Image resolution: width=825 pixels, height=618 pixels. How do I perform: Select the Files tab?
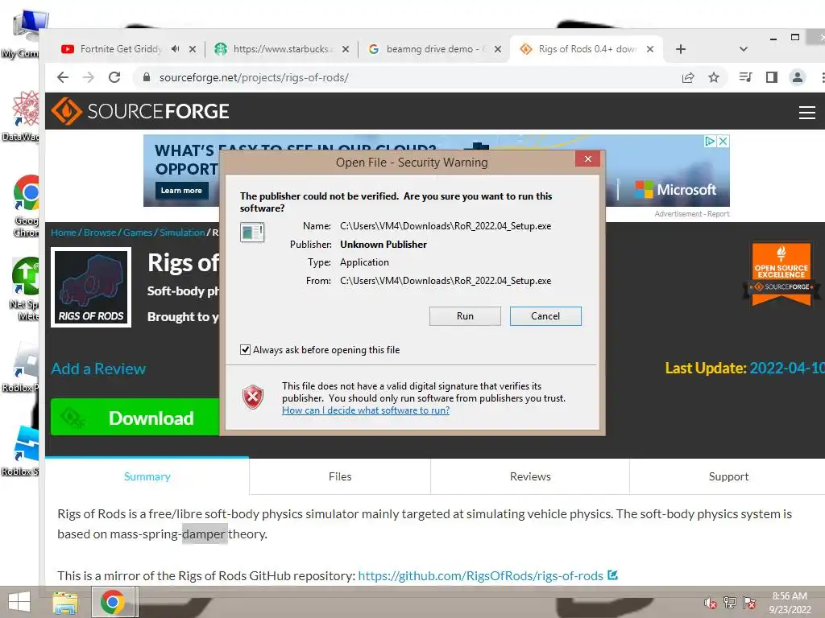click(x=340, y=476)
